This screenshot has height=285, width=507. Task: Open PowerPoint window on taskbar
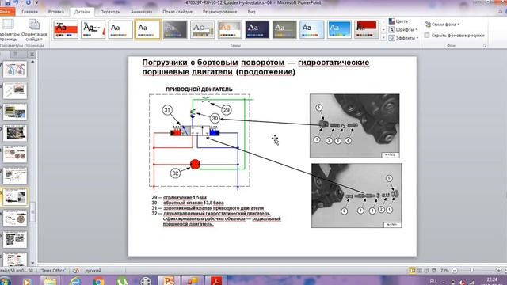click(x=169, y=280)
